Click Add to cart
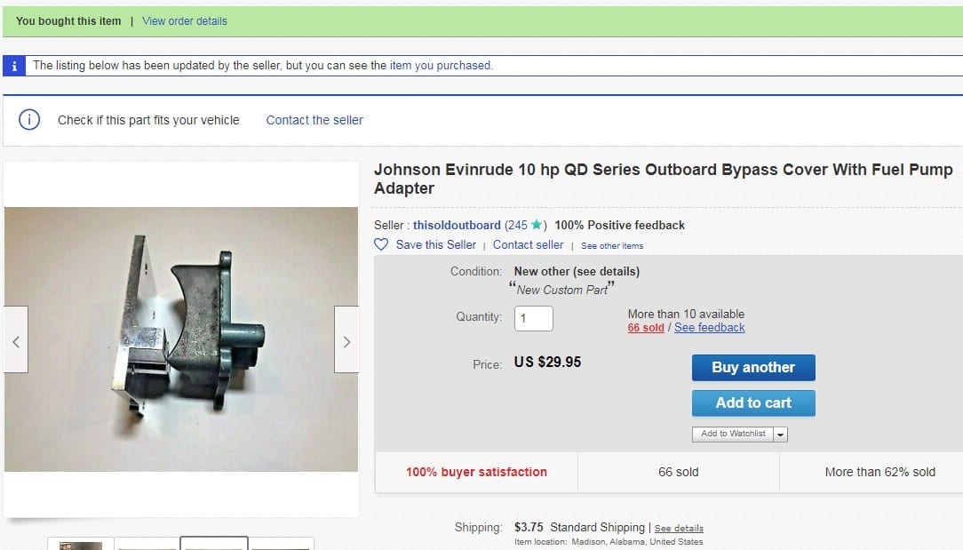Screen dimensions: 963x550 click(x=753, y=403)
